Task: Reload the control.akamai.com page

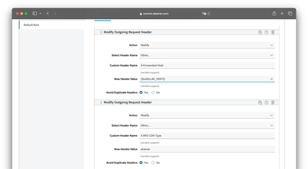Action: point(209,14)
